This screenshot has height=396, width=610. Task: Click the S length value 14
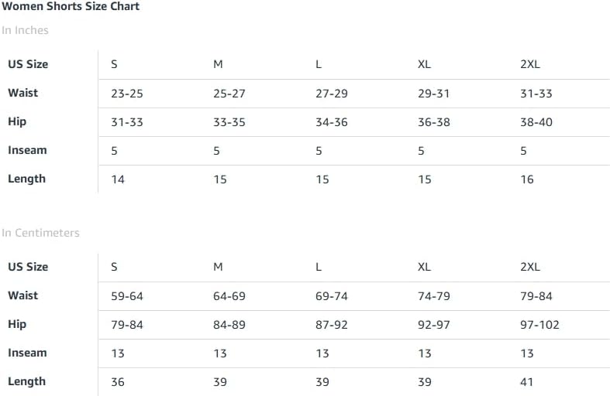(x=118, y=179)
